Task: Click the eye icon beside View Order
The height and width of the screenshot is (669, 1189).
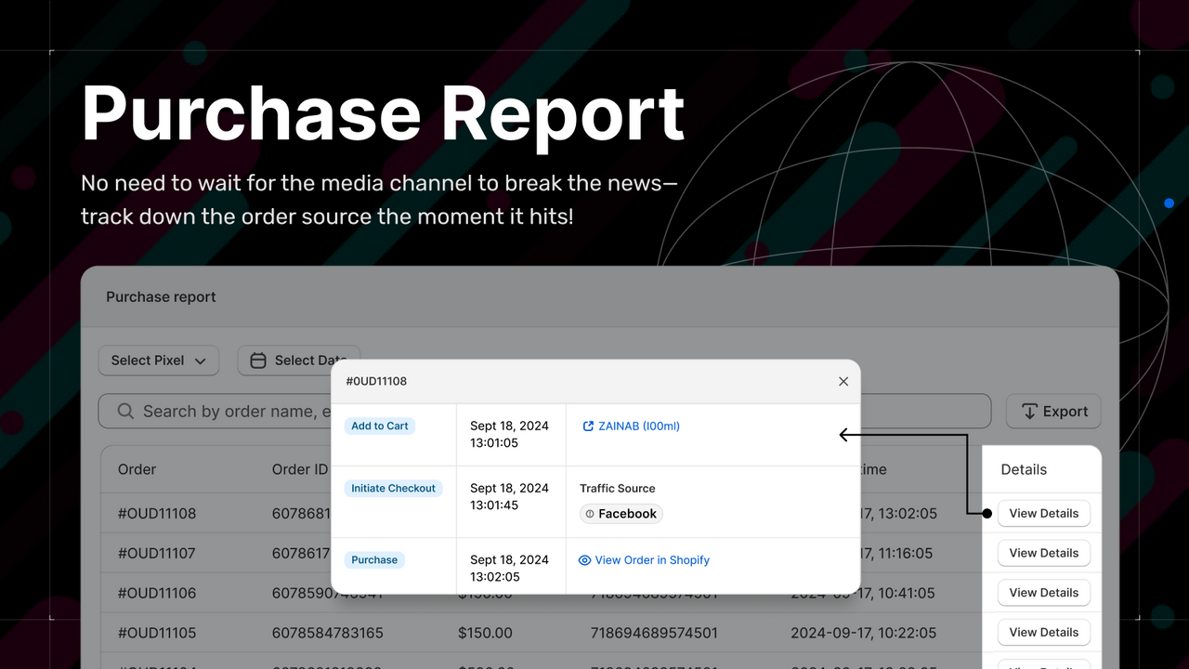Action: click(585, 560)
